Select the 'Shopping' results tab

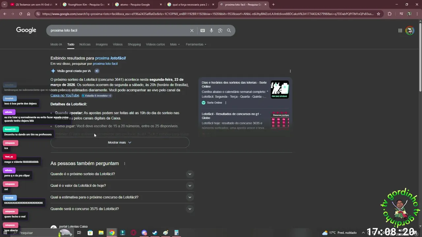(134, 44)
